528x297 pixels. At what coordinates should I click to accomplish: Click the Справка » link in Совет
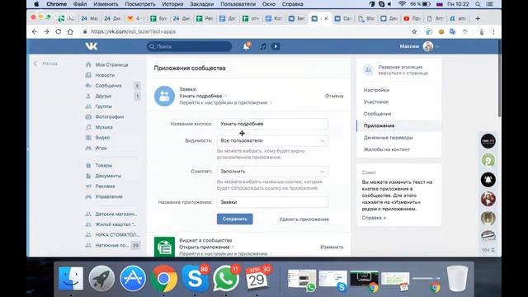pos(374,218)
